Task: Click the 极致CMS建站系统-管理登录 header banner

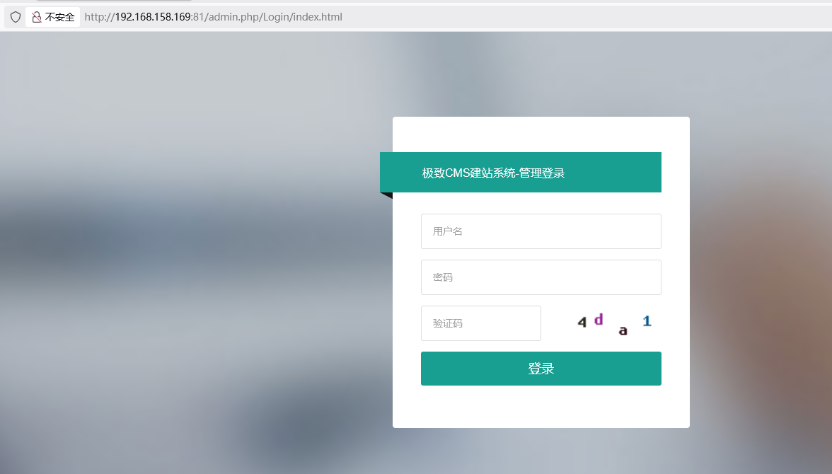Action: pyautogui.click(x=520, y=173)
